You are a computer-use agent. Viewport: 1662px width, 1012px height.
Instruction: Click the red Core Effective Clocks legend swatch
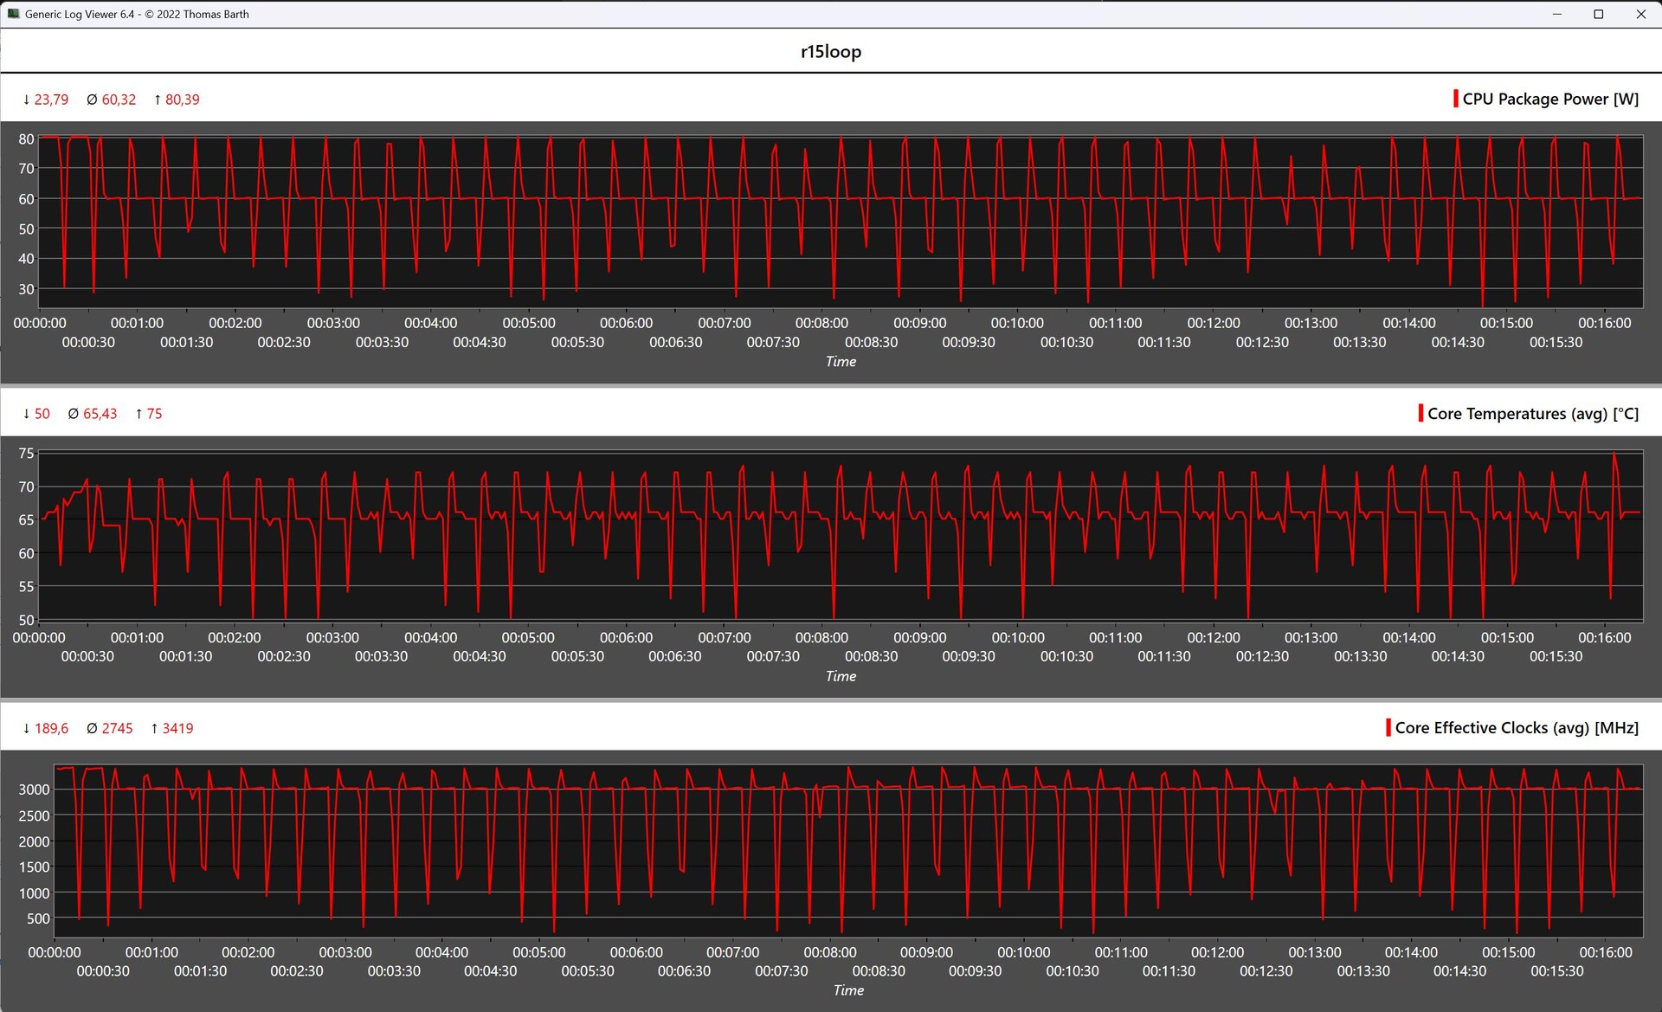[x=1388, y=727]
